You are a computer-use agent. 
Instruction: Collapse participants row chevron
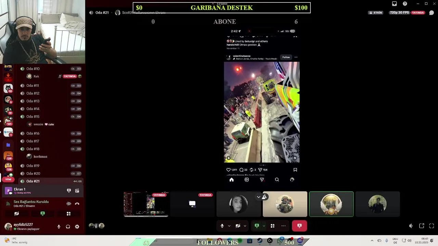pos(259,197)
